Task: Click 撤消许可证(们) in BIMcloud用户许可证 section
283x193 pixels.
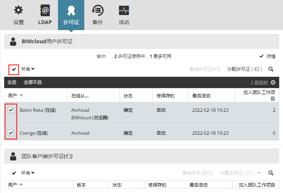Action: coord(204,69)
